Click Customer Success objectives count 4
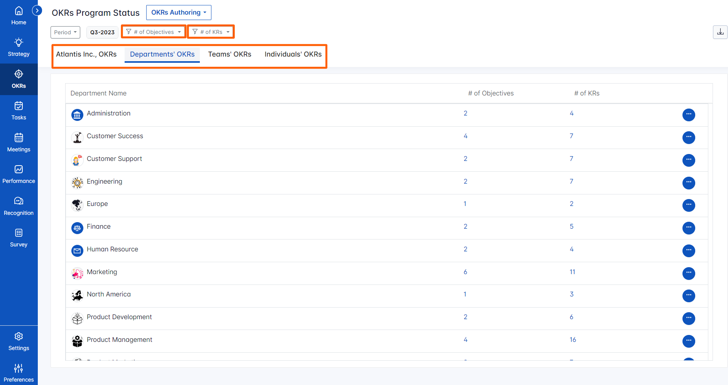Image resolution: width=728 pixels, height=385 pixels. pyautogui.click(x=465, y=136)
